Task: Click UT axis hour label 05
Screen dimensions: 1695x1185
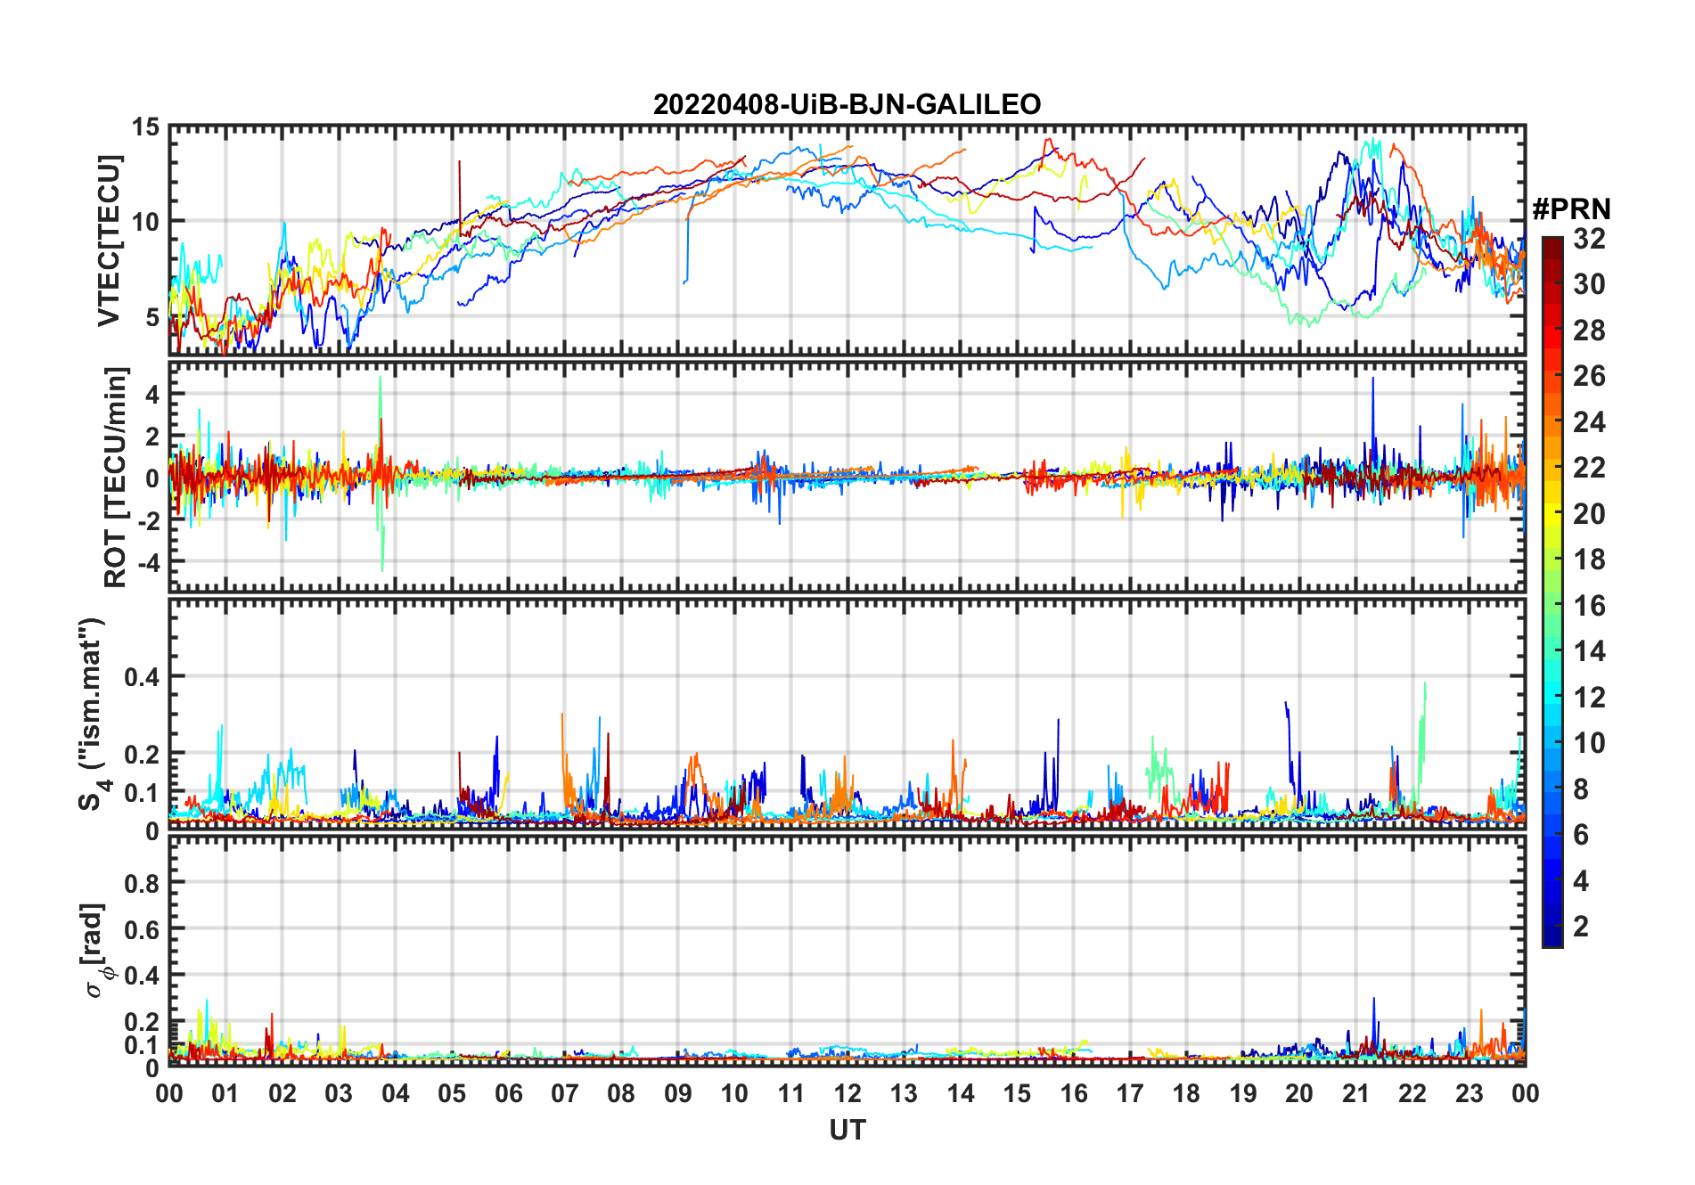Action: pyautogui.click(x=452, y=1093)
